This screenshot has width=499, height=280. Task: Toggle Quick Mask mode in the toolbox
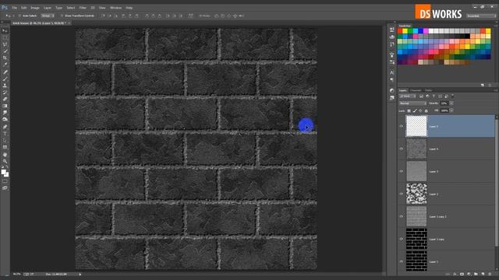coord(5,181)
